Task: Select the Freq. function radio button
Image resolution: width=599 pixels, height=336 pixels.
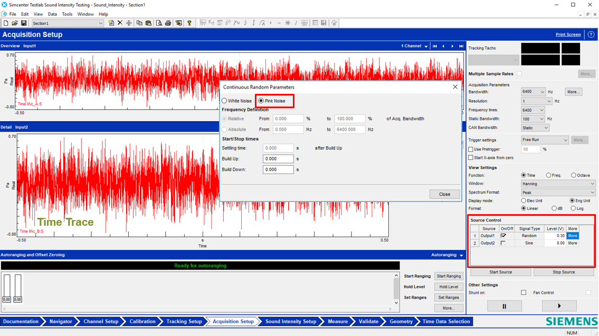Action: pyautogui.click(x=548, y=175)
